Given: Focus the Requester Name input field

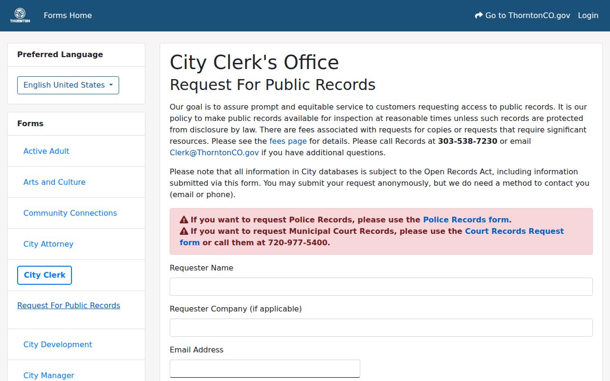Looking at the screenshot, I should point(381,287).
